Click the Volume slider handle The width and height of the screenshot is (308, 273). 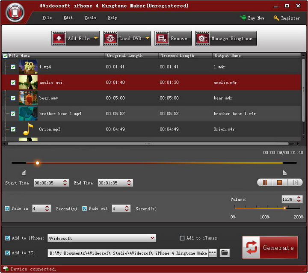pyautogui.click(x=284, y=208)
